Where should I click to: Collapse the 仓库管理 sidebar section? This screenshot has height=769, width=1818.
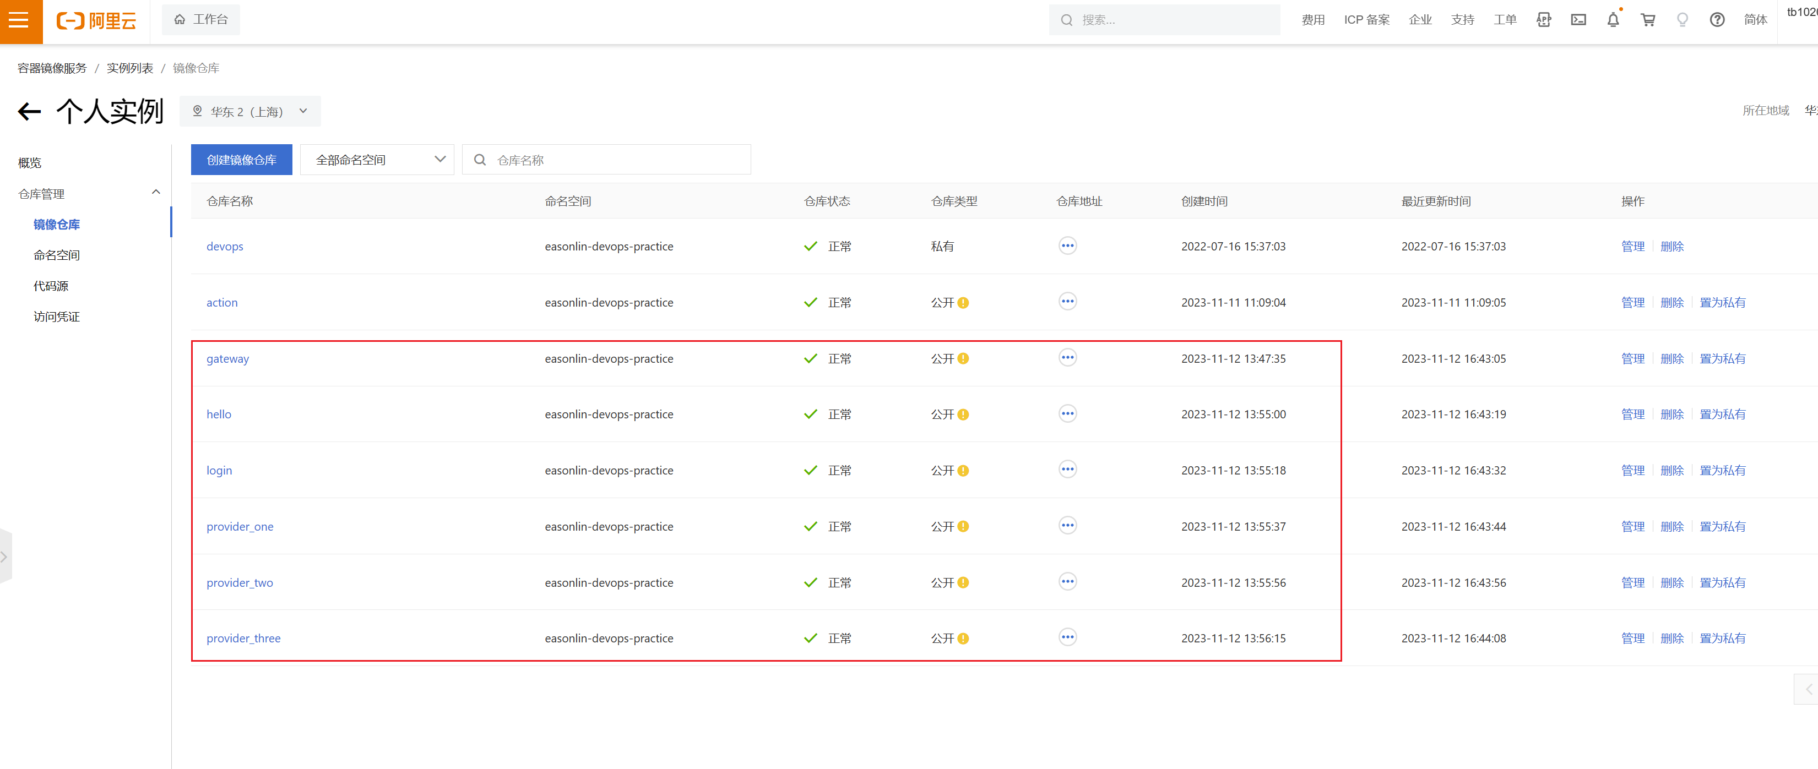[x=156, y=193]
